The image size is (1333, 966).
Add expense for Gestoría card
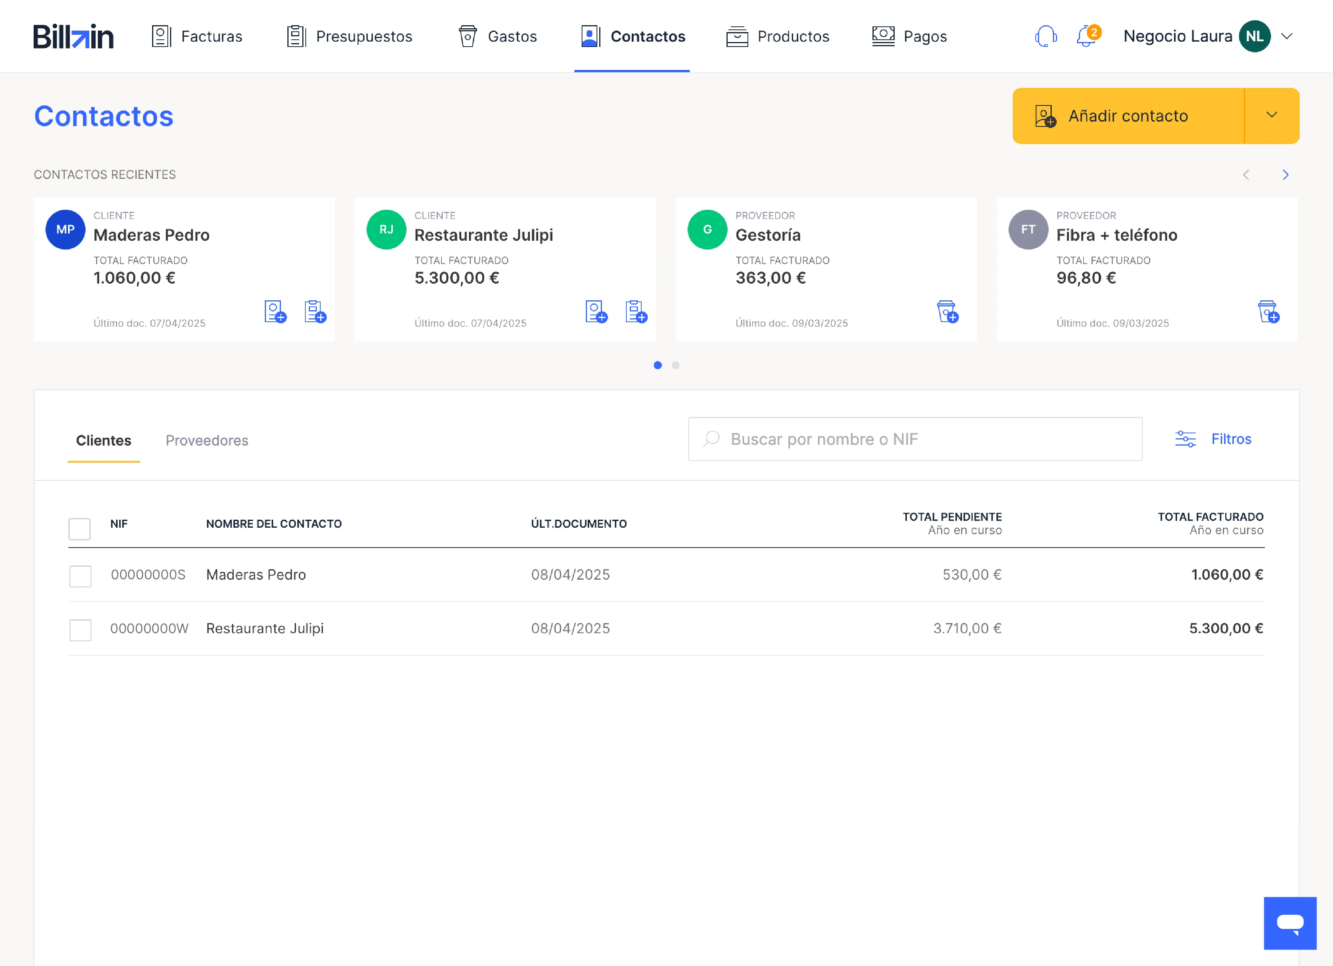[947, 311]
